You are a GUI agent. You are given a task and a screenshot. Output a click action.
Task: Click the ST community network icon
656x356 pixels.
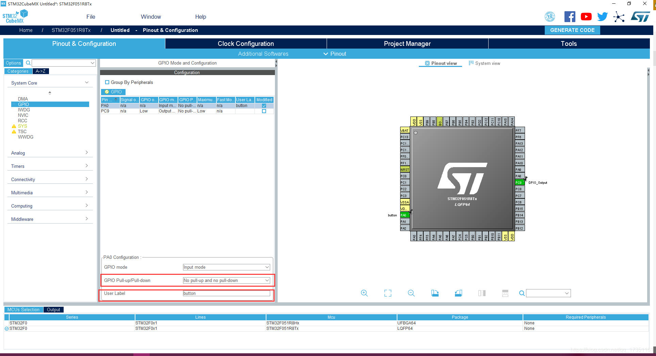tap(619, 17)
